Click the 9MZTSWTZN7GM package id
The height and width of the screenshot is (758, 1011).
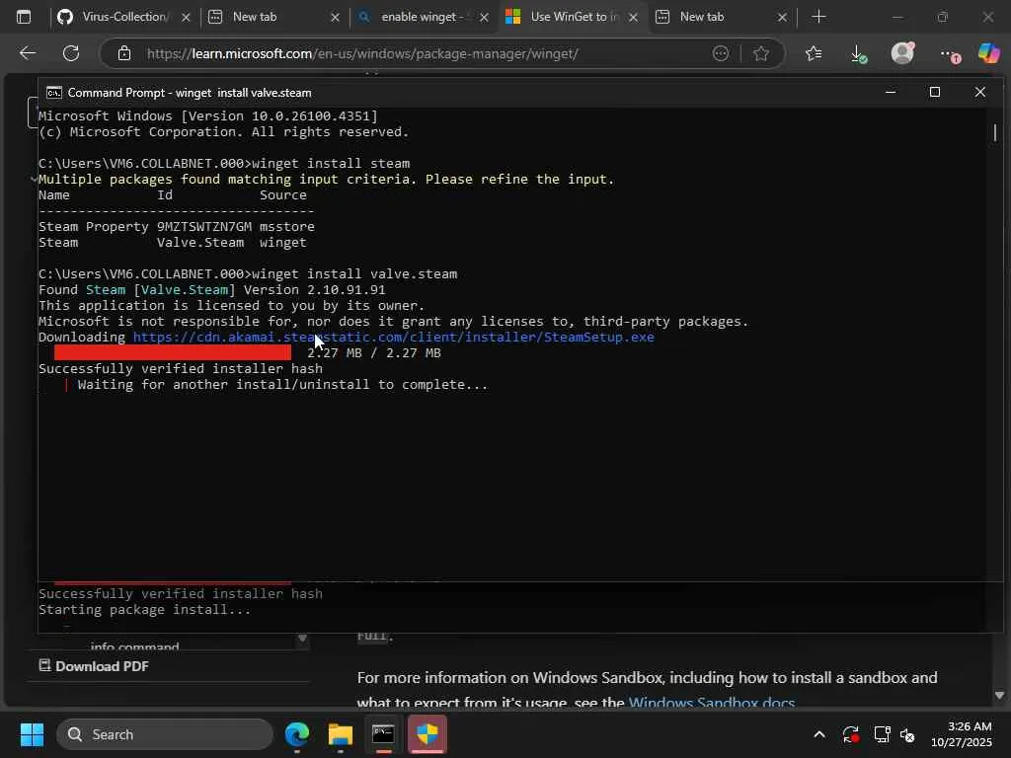(203, 227)
